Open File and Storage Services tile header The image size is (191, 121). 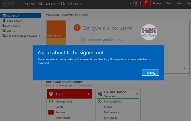pos(118,94)
